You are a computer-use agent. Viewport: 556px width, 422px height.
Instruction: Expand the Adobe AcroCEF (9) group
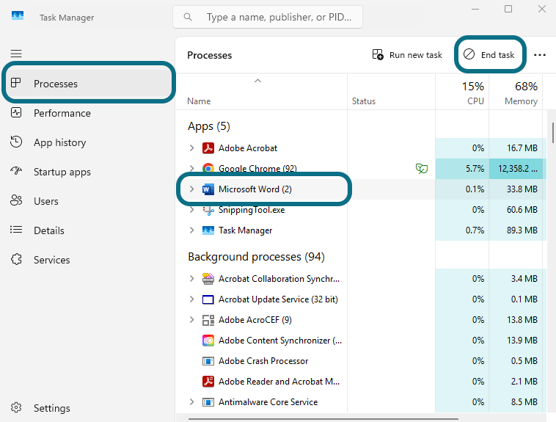tap(192, 320)
